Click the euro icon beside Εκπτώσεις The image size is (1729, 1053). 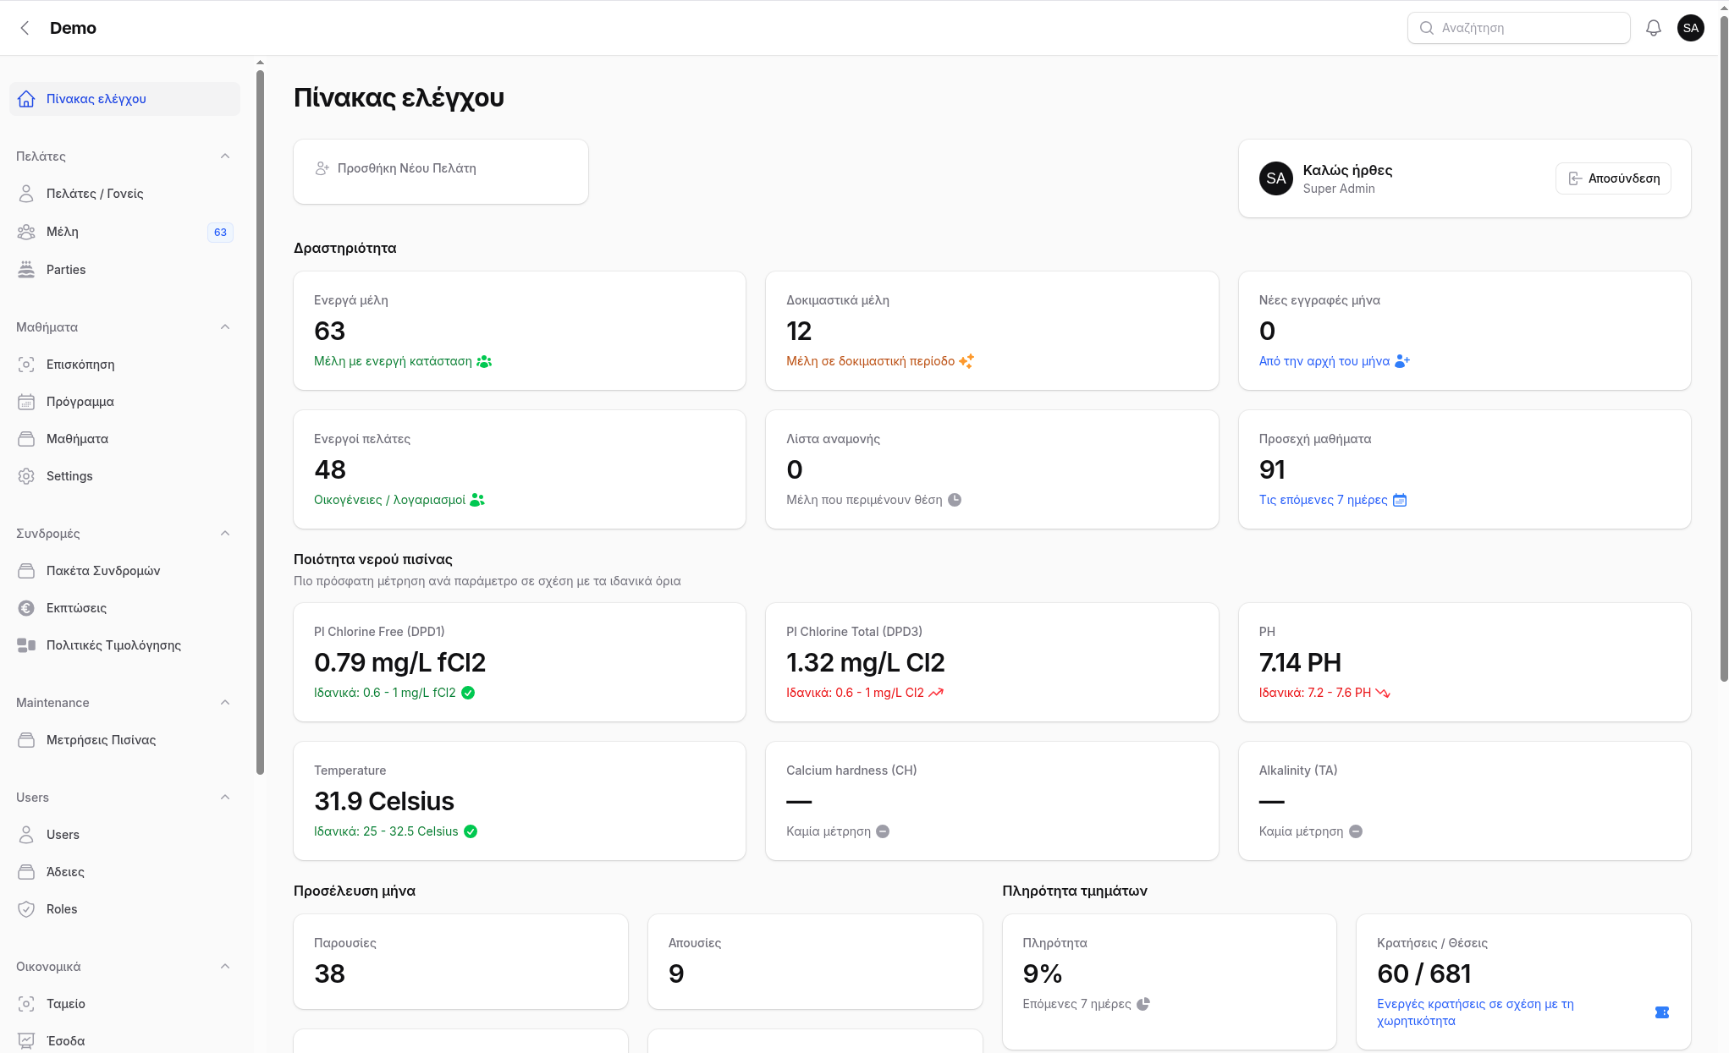pos(26,608)
